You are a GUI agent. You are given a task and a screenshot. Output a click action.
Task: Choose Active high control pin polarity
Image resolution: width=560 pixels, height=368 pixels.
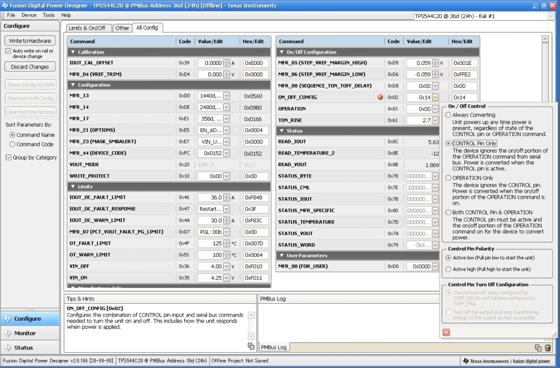(x=448, y=269)
